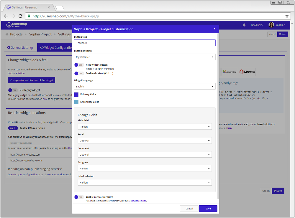The width and height of the screenshot is (295, 218).
Task: Click the padlock secure site icon
Action: point(29,16)
